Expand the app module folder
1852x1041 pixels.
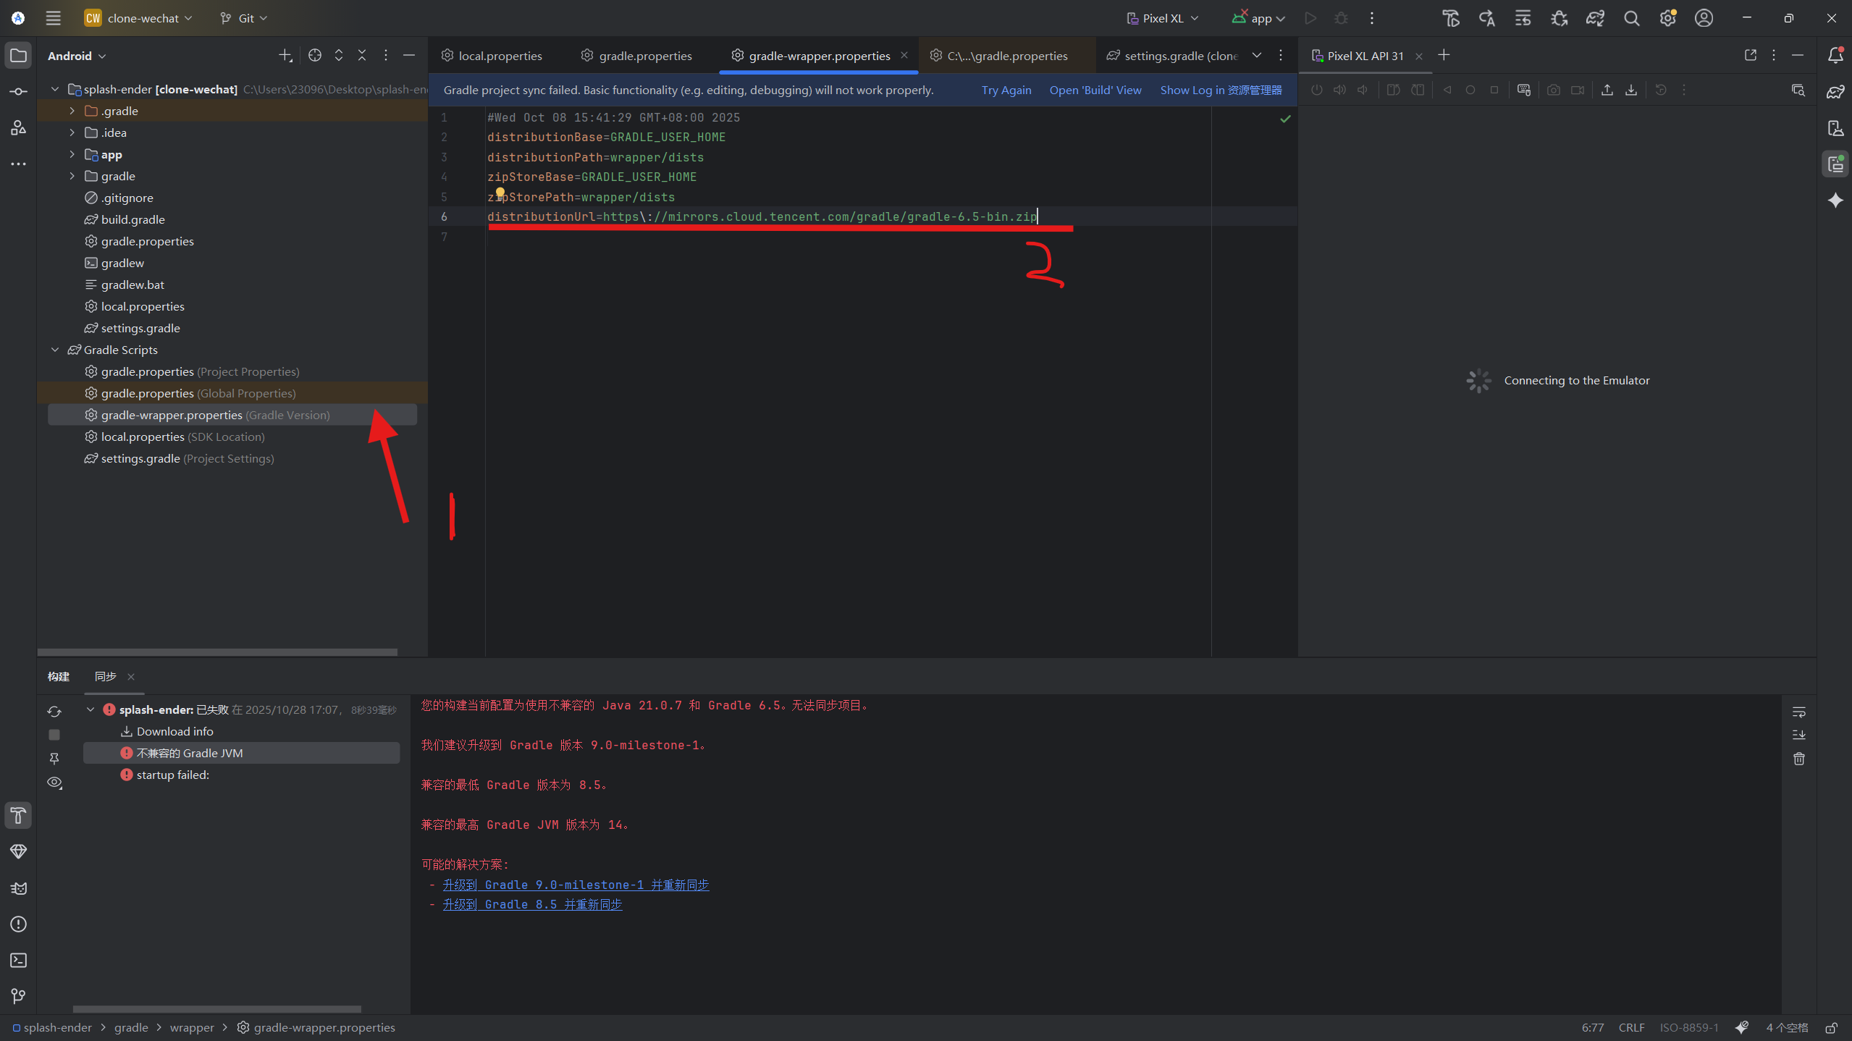pos(72,154)
